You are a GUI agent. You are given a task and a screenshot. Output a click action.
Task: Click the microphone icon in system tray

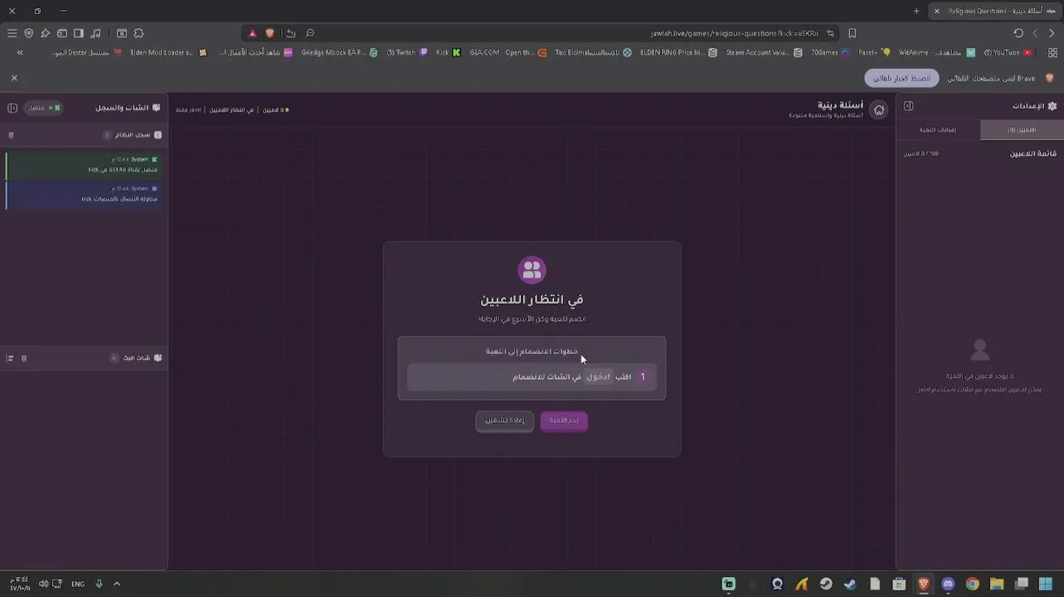(x=99, y=584)
